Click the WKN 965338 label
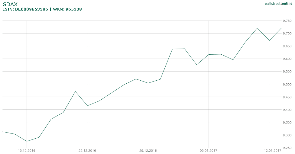295x154 pixels. (x=67, y=9)
